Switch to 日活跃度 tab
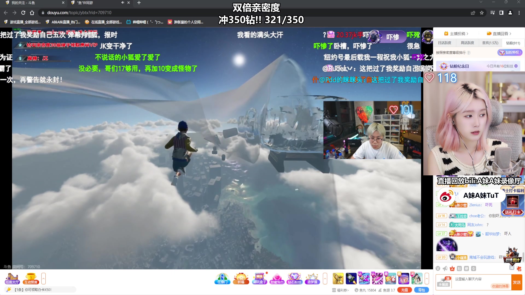Screen dimensions: 525x295 tap(445, 43)
